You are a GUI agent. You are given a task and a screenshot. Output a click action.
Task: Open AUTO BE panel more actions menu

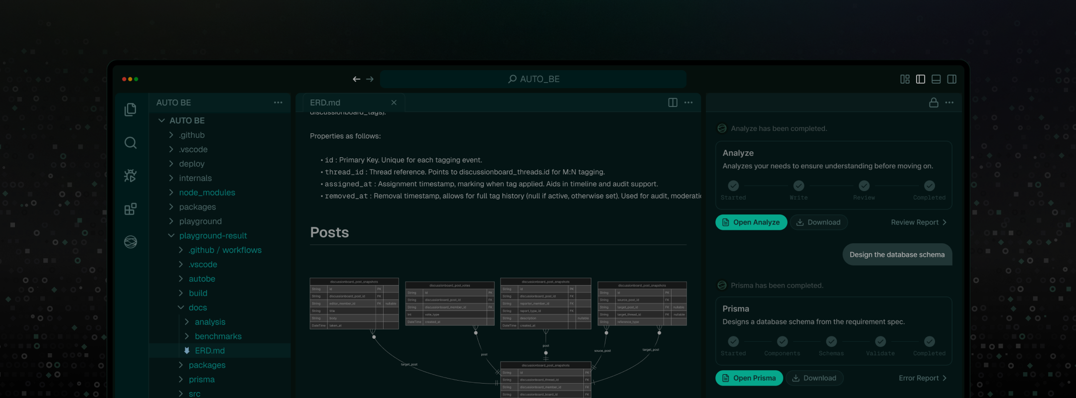tap(278, 102)
